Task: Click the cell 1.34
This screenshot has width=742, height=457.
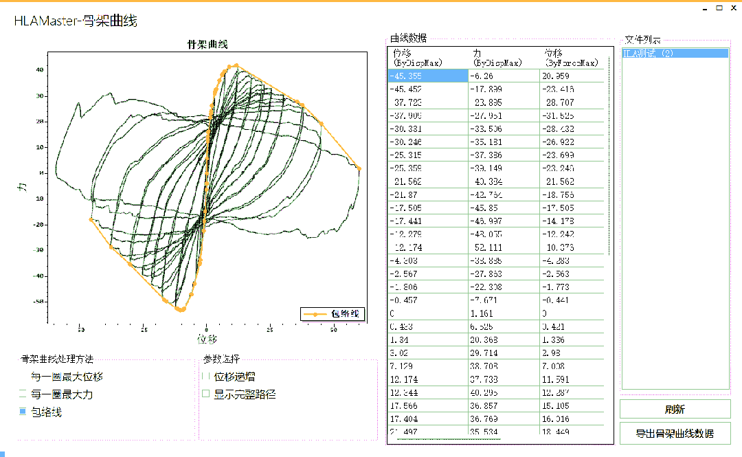Action: [x=428, y=340]
